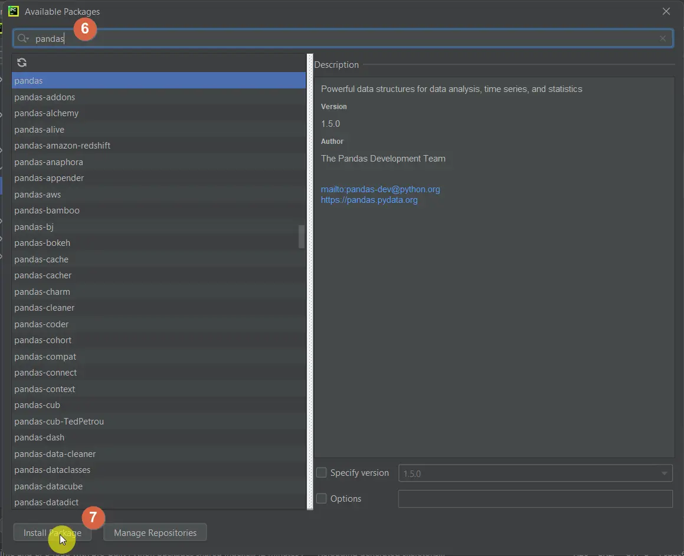The image size is (684, 556).
Task: Select pandas-cohort package
Action: click(159, 340)
